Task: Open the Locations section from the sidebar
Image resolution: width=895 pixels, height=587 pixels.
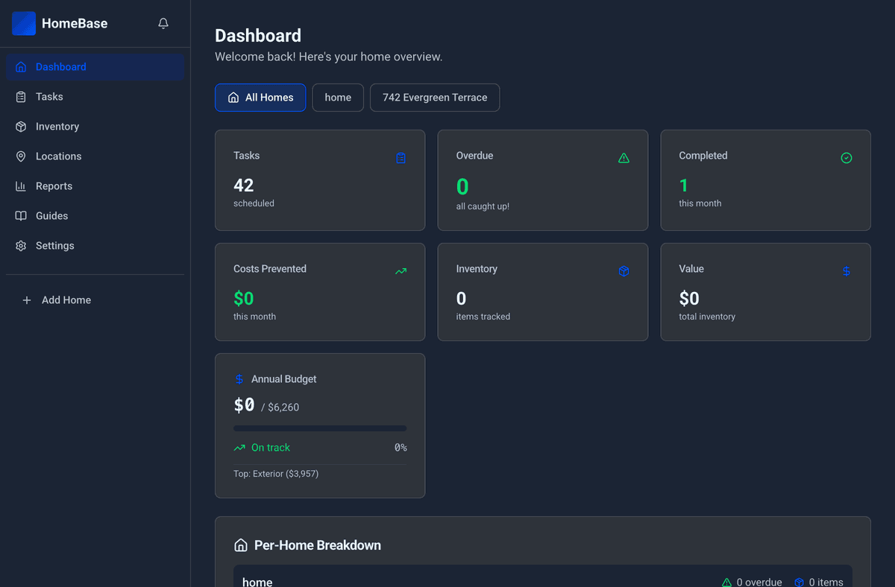Action: pos(58,156)
